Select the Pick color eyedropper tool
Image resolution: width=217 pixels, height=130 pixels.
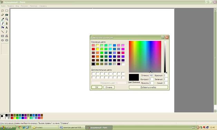2,19
